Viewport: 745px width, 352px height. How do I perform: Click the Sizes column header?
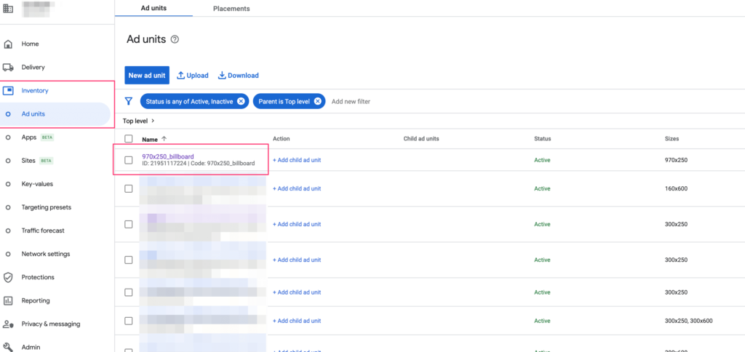point(672,139)
